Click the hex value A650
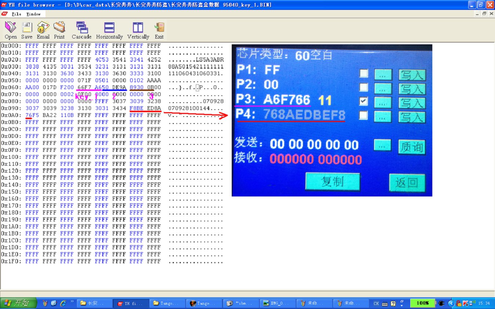This screenshot has height=309, width=495. (x=102, y=88)
